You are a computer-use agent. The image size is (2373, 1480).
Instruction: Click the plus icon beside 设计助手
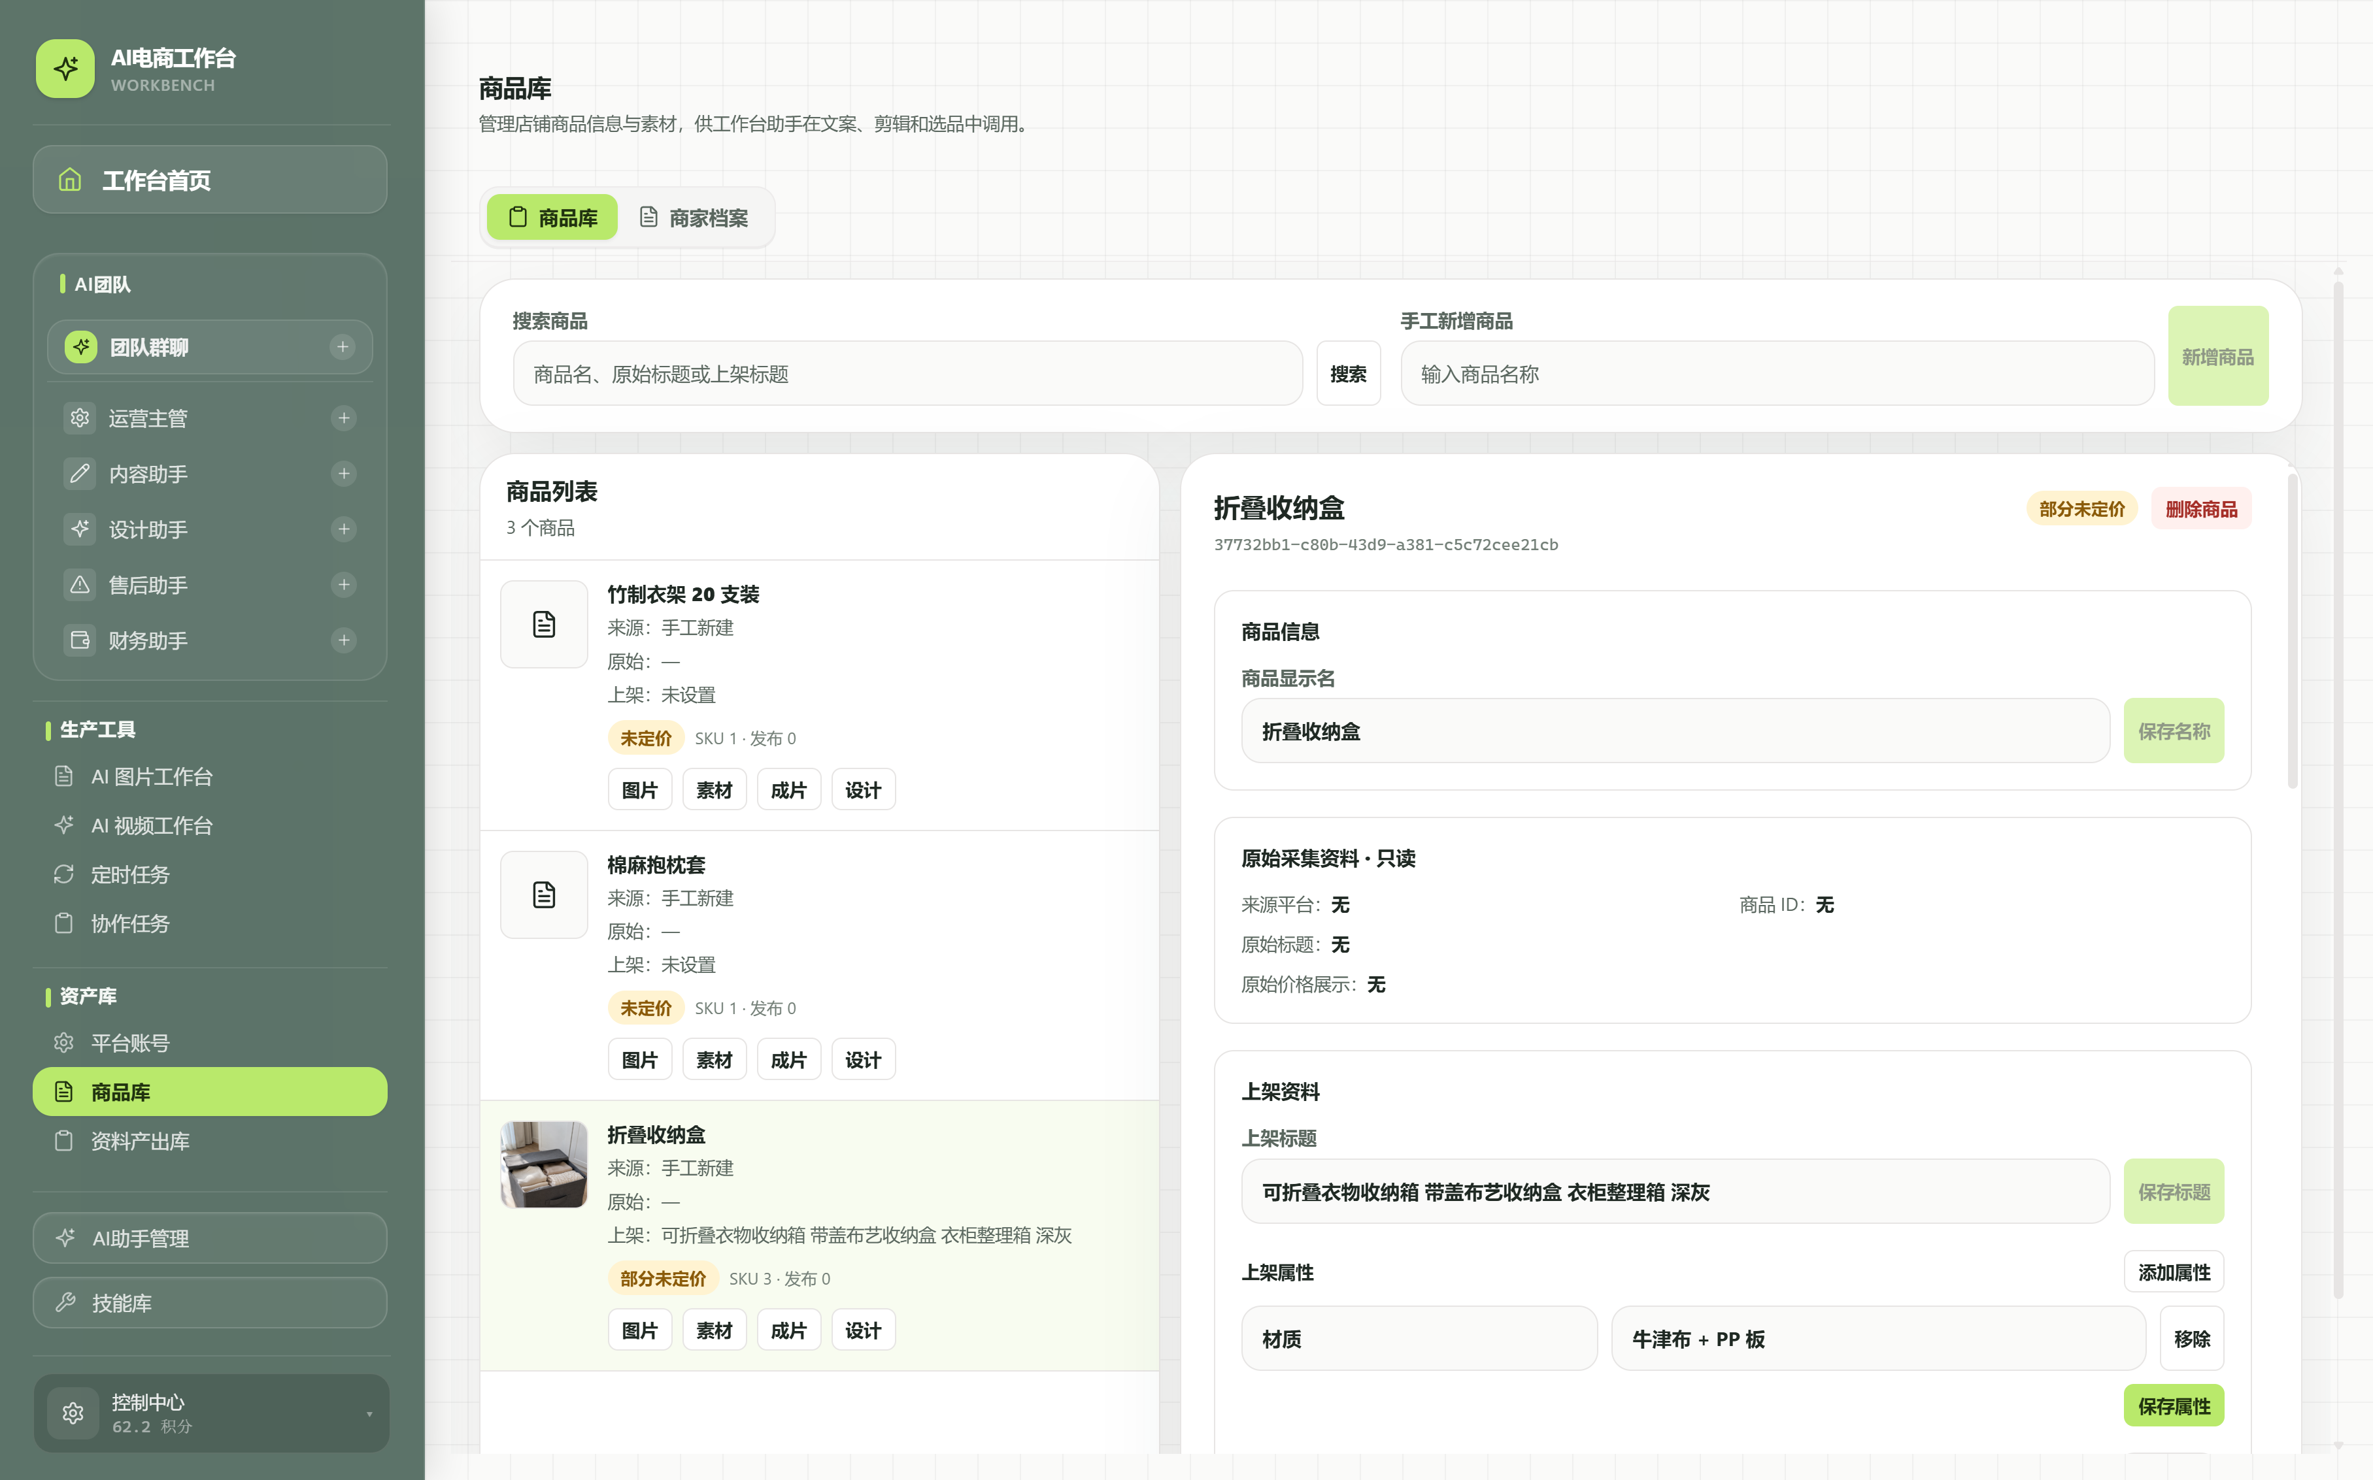344,529
